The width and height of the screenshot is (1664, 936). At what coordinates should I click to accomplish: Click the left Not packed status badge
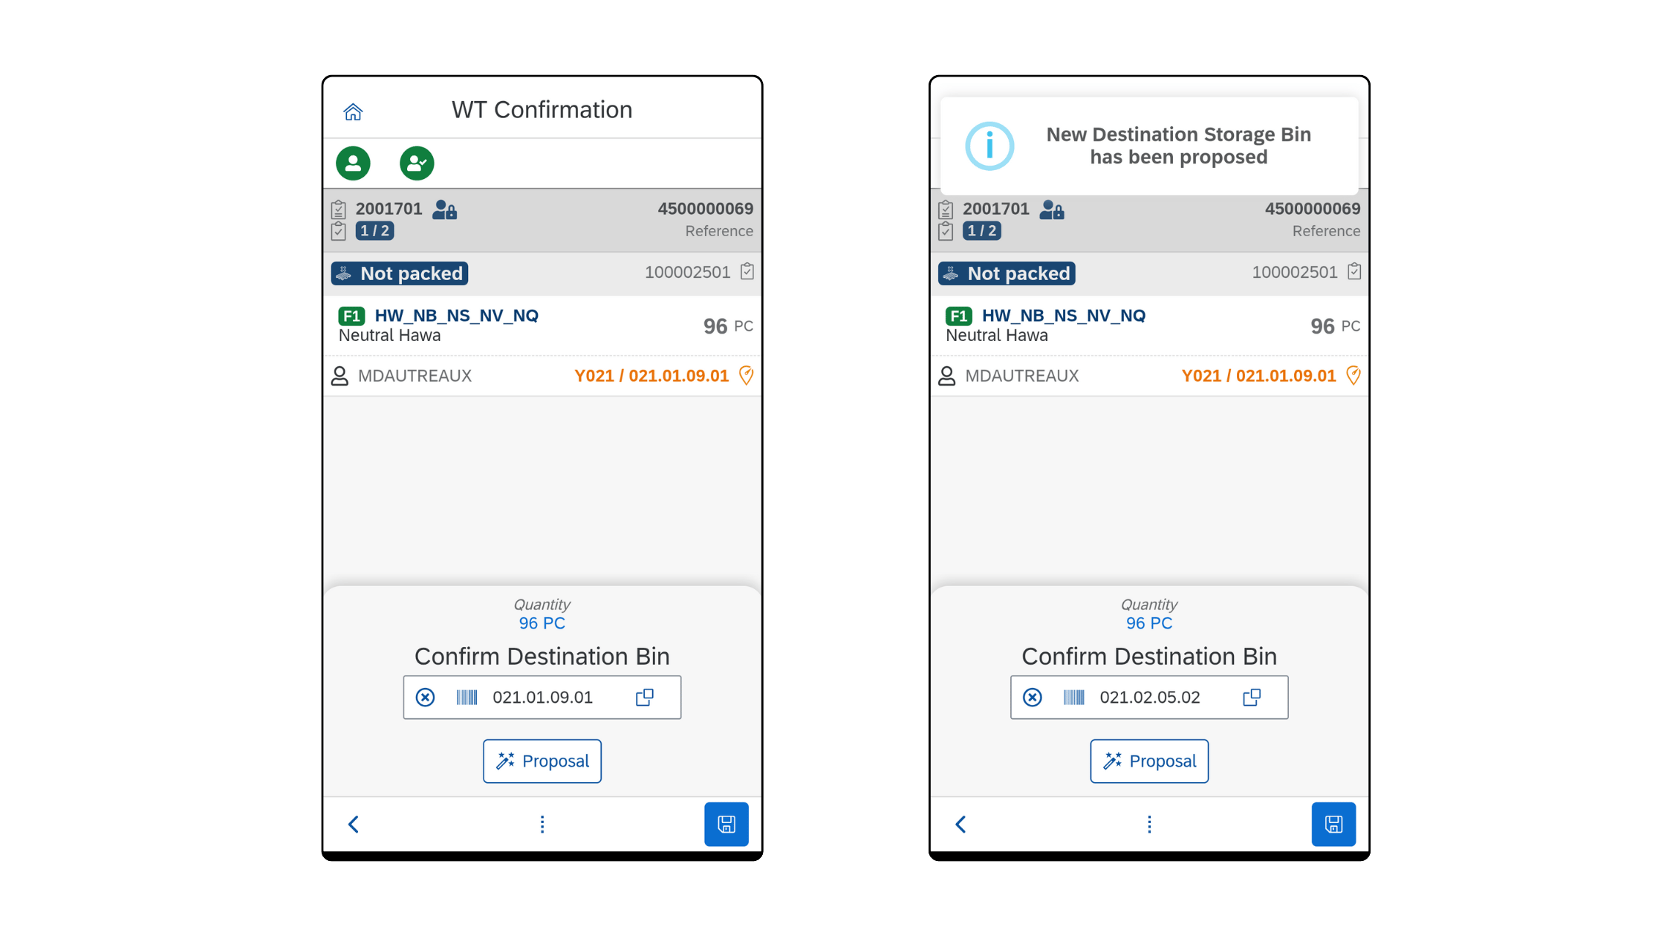point(400,273)
